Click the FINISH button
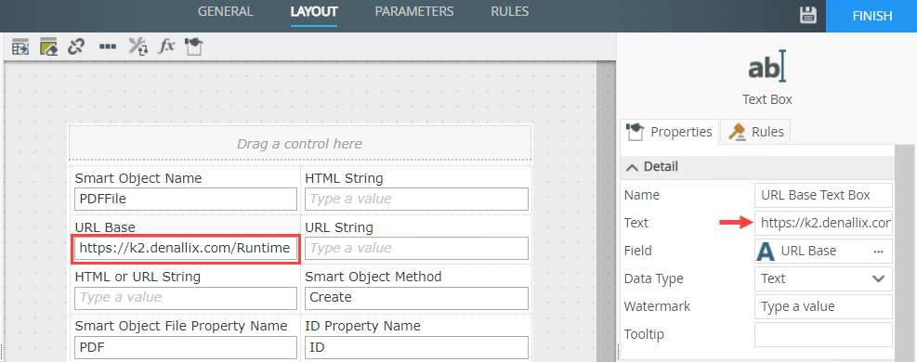This screenshot has height=362, width=917. tap(871, 16)
